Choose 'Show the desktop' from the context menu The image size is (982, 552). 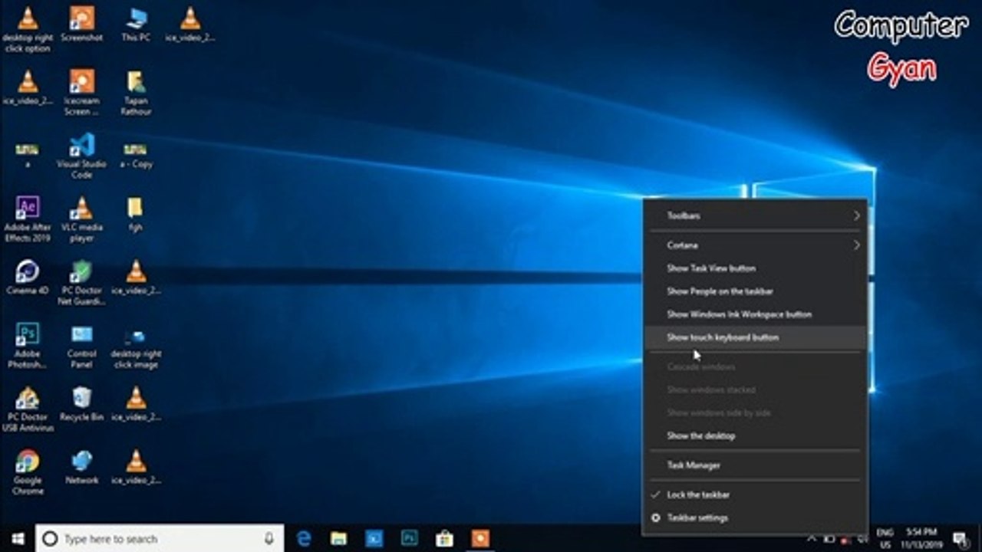[755, 435]
